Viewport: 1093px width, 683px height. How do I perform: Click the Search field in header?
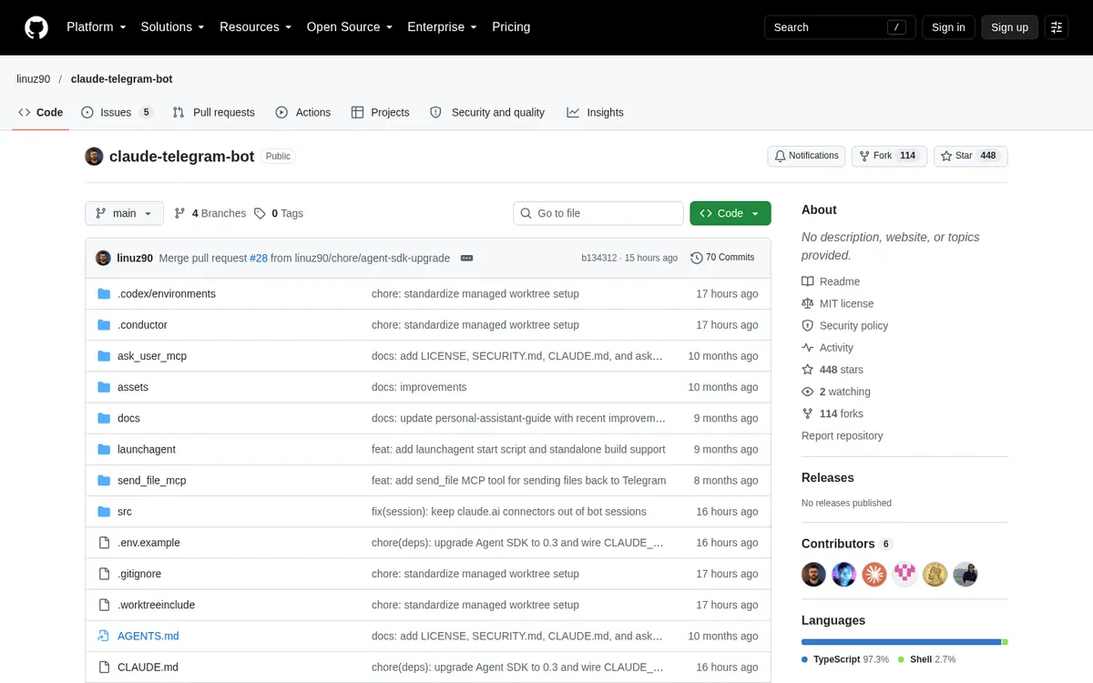839,27
